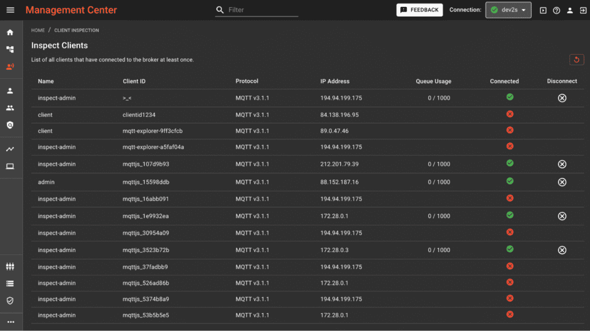Viewport: 590px width, 331px height.
Task: Disconnect client mqttjs_107d9b93
Action: (562, 164)
